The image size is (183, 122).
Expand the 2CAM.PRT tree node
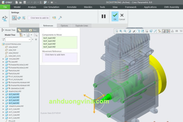pyautogui.click(x=3, y=62)
